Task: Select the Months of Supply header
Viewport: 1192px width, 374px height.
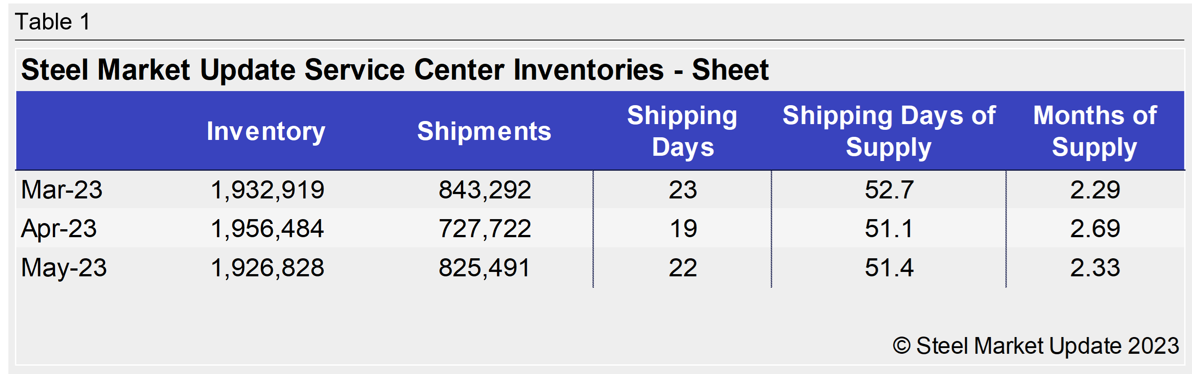Action: [x=1095, y=131]
